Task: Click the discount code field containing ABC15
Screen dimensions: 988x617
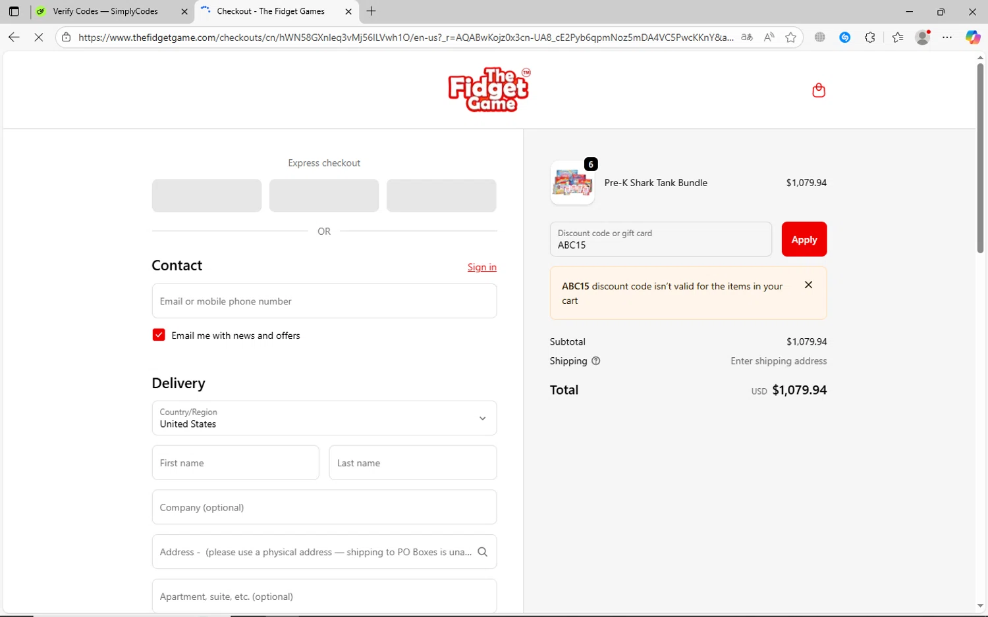Action: pyautogui.click(x=661, y=239)
